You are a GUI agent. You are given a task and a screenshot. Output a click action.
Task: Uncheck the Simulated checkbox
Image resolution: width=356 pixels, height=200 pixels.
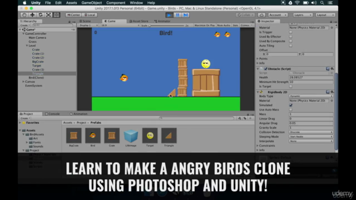coord(290,105)
